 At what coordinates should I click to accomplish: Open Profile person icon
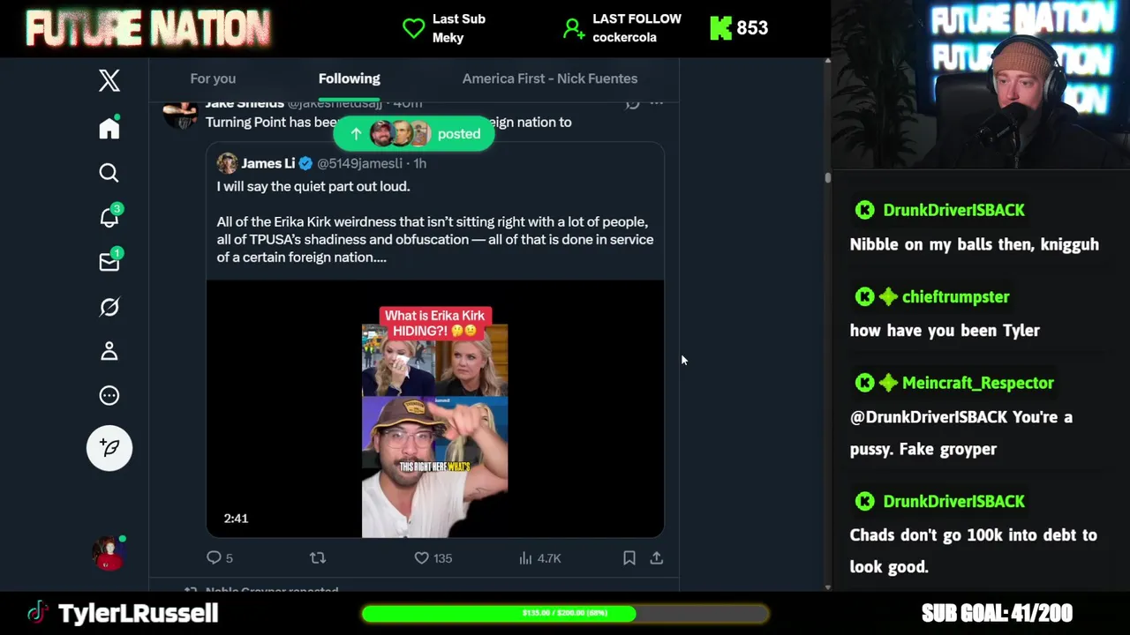tap(109, 351)
